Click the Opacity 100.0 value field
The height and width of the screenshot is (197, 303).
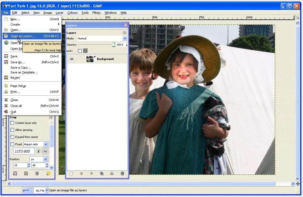[121, 45]
